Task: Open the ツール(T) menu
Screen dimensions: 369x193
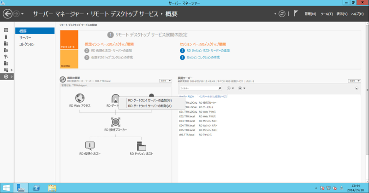Action: point(327,14)
